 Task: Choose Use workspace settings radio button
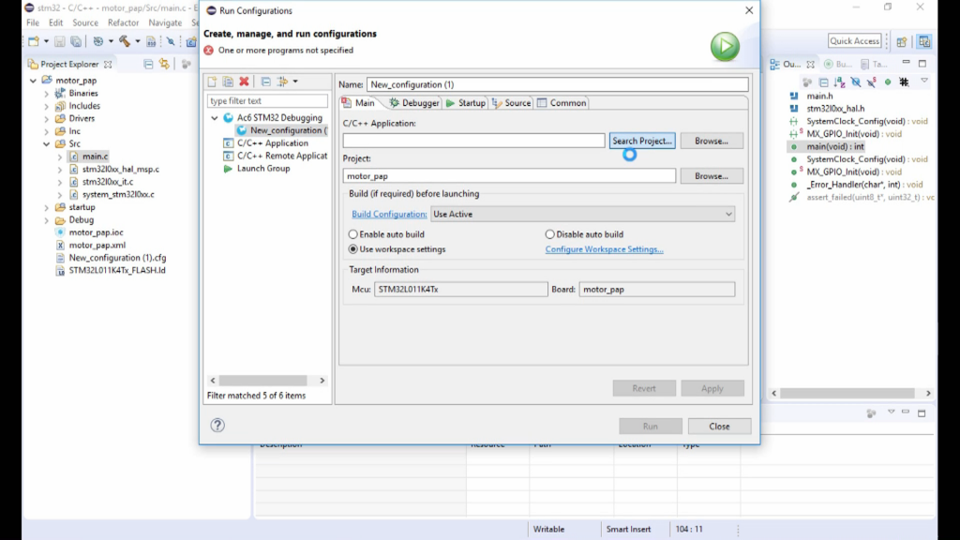click(353, 249)
